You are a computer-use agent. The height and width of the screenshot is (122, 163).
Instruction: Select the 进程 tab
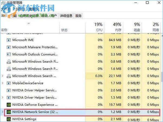coord(5,15)
